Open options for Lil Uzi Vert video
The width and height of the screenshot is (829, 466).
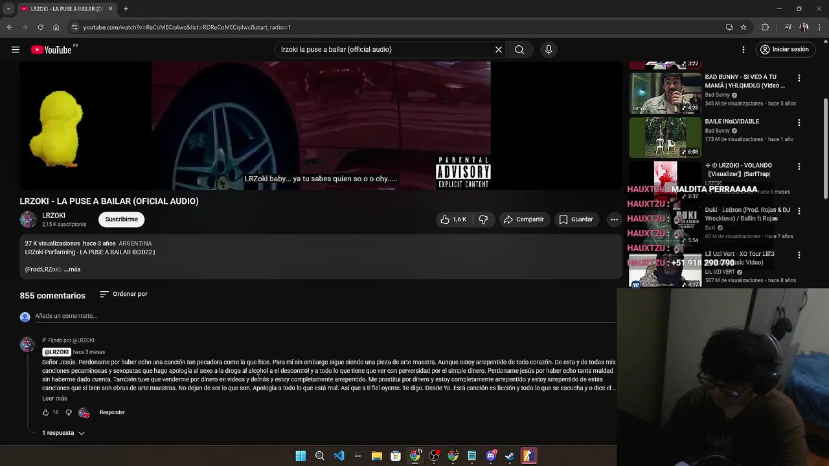799,255
